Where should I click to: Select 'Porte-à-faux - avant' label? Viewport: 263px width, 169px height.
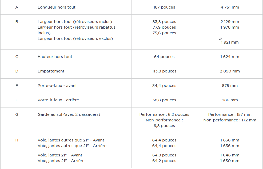pyautogui.click(x=57, y=86)
